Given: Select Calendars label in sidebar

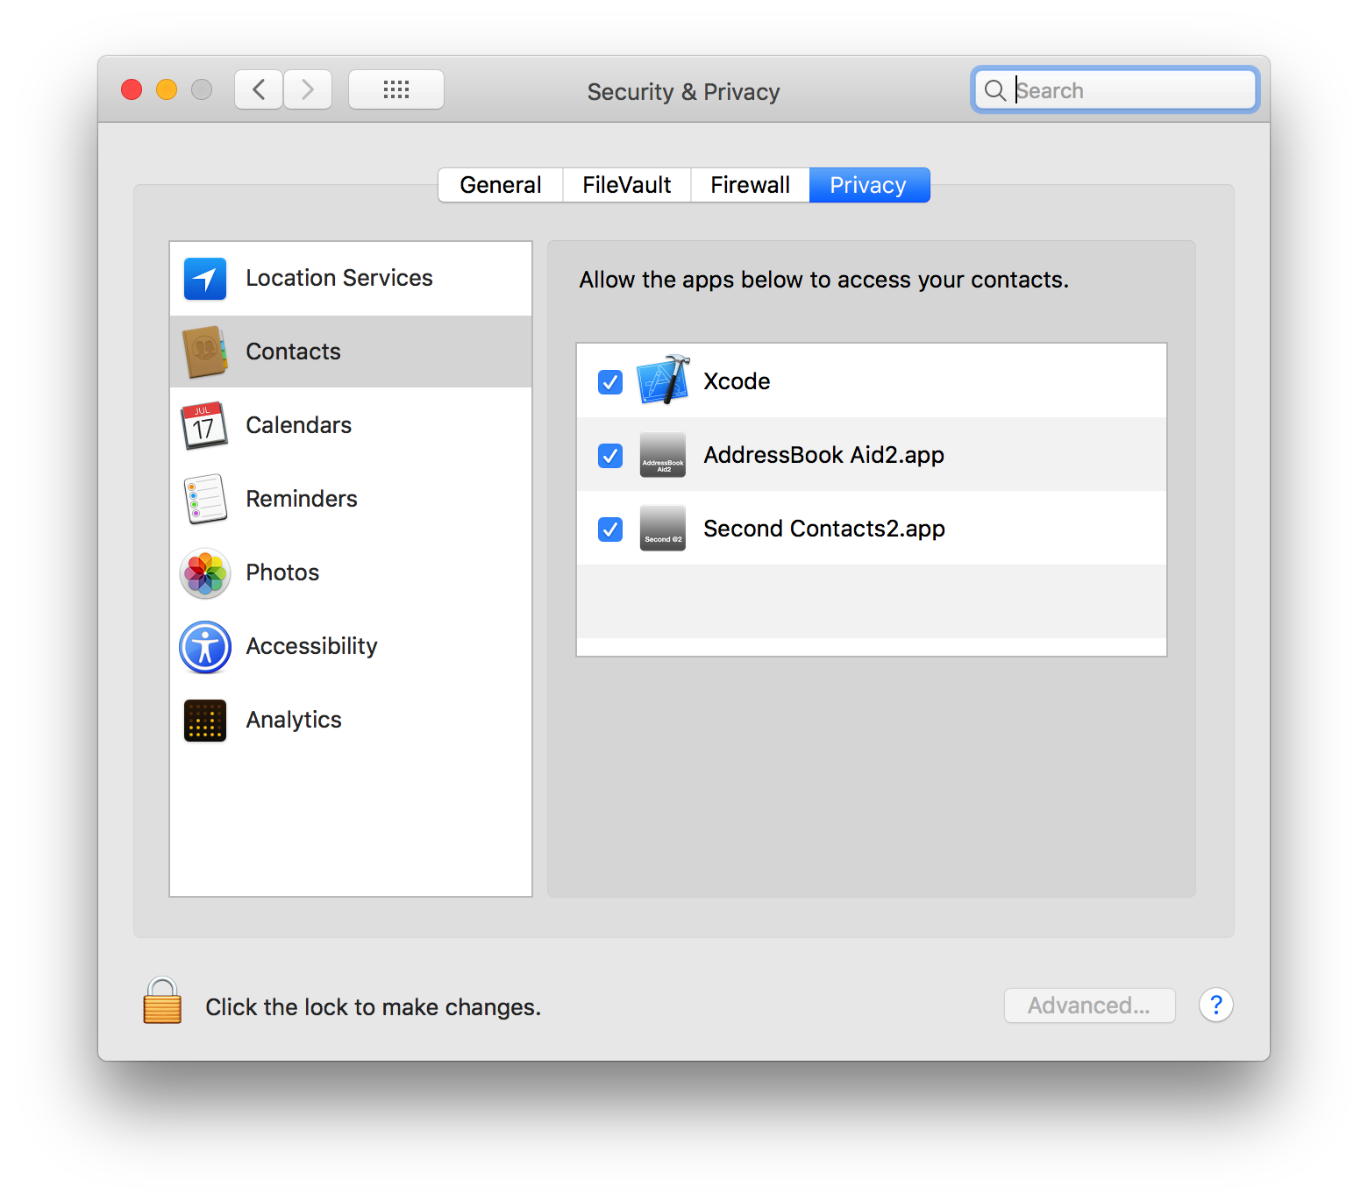Looking at the screenshot, I should click(299, 425).
